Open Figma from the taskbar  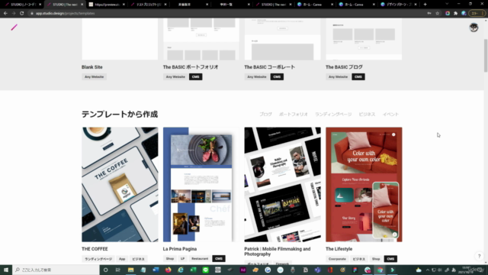[x=355, y=270]
